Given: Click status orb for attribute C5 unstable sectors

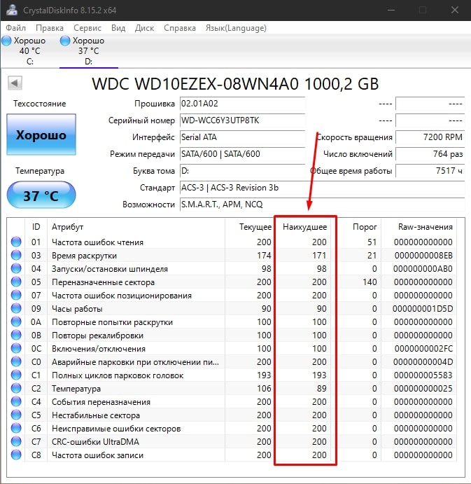Looking at the screenshot, I should point(16,415).
